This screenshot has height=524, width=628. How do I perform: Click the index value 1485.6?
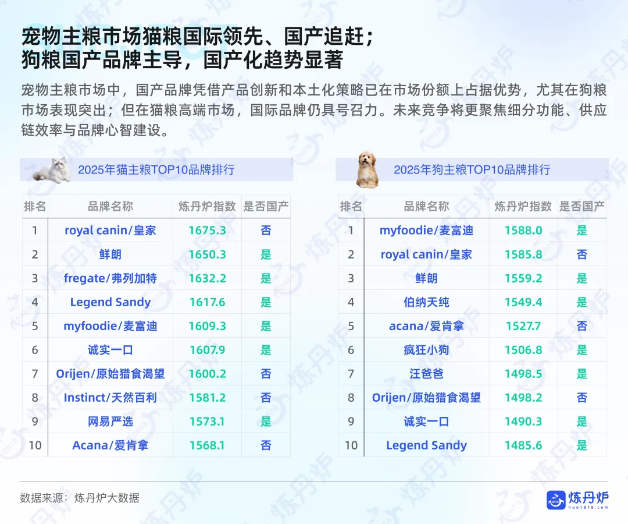[523, 445]
